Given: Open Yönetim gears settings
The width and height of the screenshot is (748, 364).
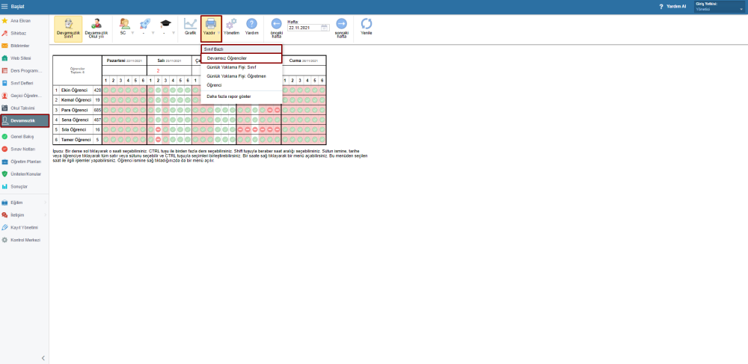Looking at the screenshot, I should tap(231, 27).
